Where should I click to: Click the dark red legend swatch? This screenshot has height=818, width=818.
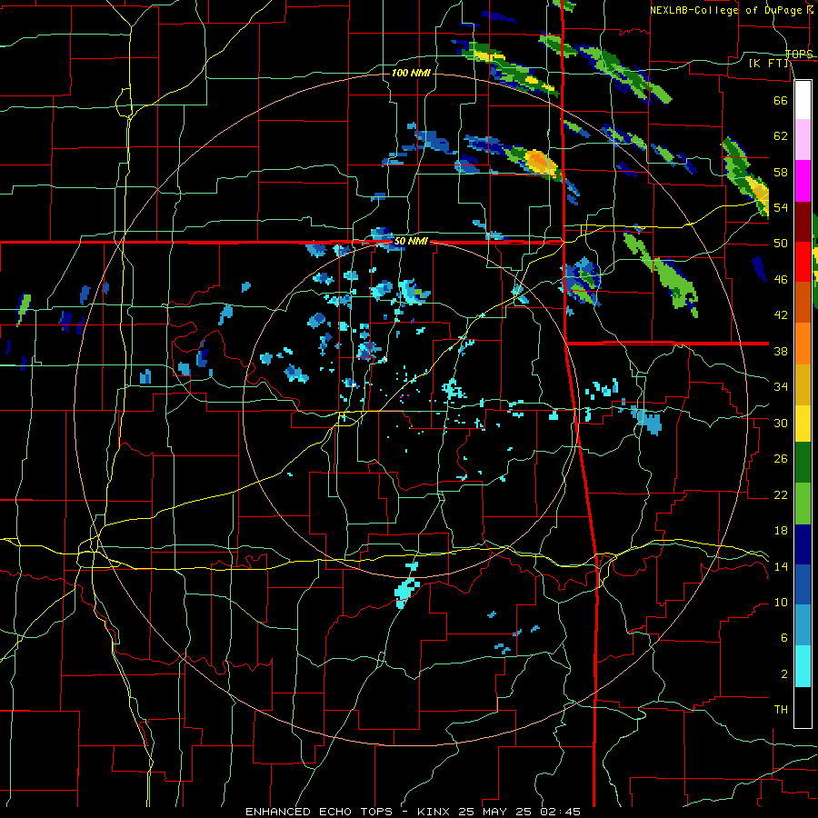coord(803,221)
